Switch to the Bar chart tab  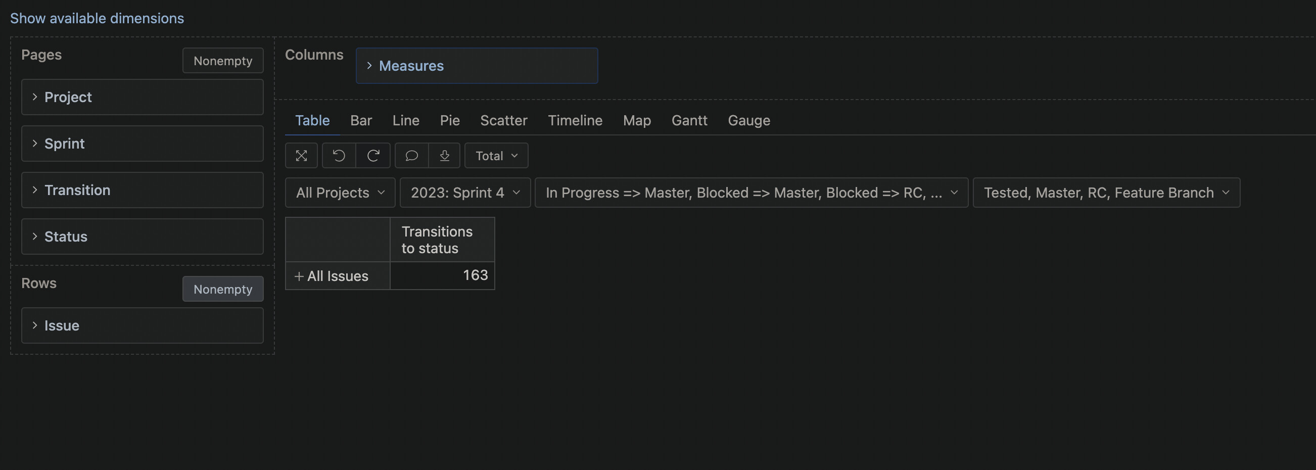coord(361,121)
